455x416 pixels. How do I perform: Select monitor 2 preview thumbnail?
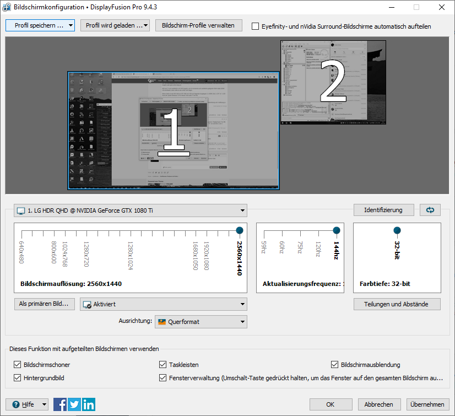[333, 83]
